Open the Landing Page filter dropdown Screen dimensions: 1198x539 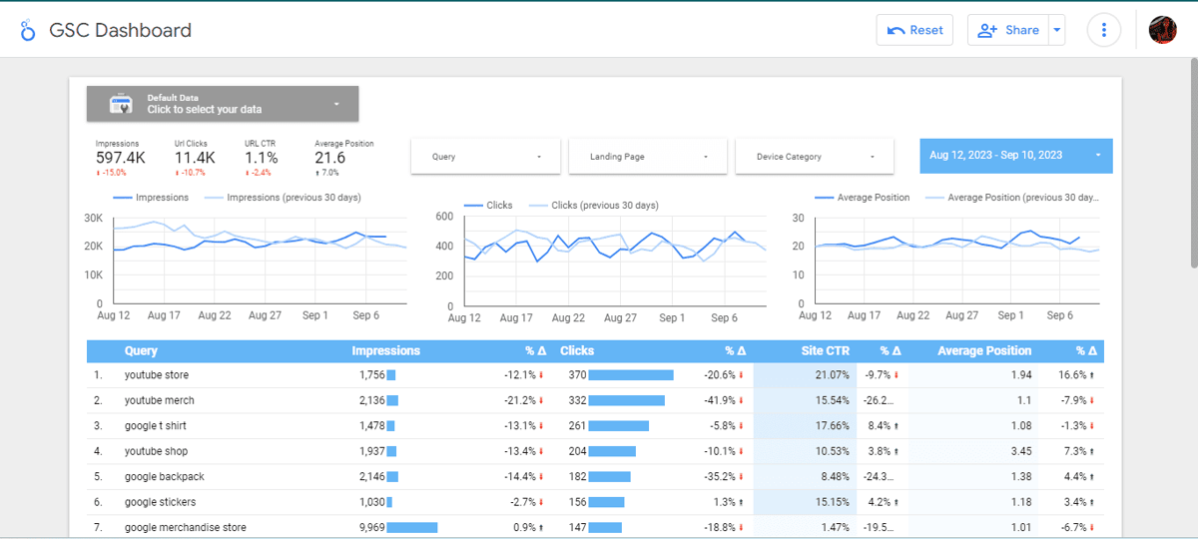coord(649,157)
